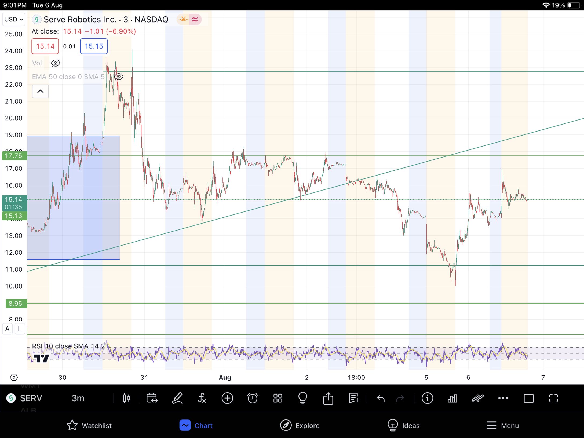
Task: Switch to the Chart tab
Action: pyautogui.click(x=196, y=426)
